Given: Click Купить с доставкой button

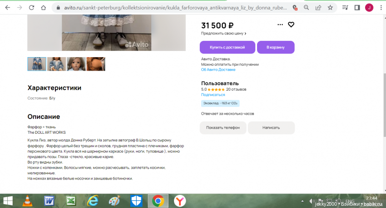Looking at the screenshot, I should [x=227, y=47].
